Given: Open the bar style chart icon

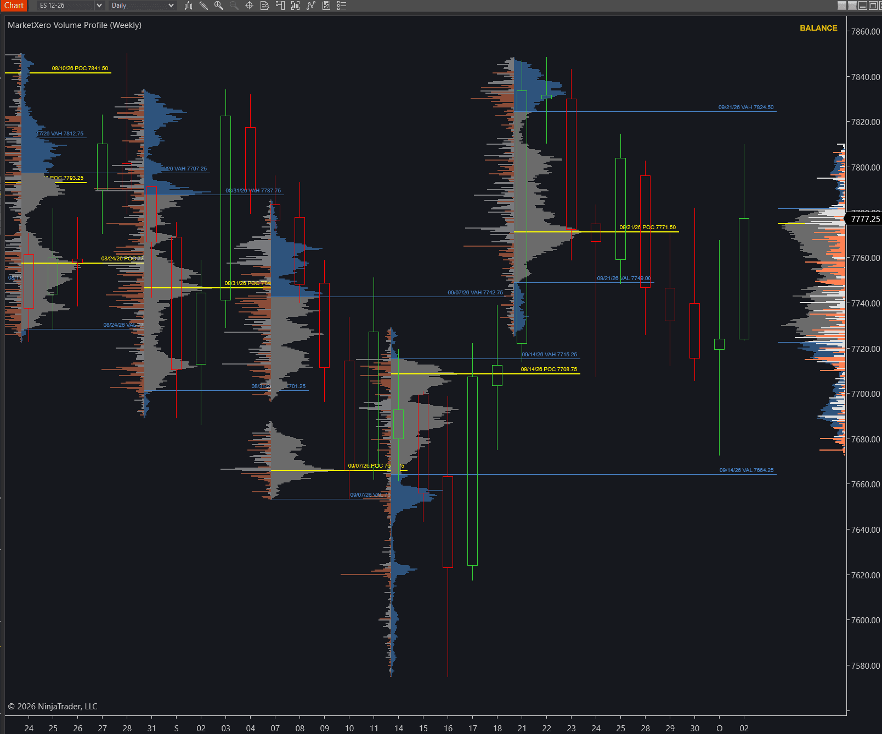Looking at the screenshot, I should 188,5.
